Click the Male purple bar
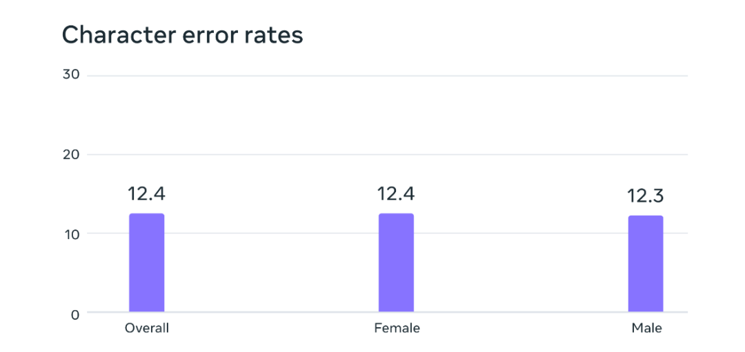Viewport: 745px width, 352px height. [x=646, y=264]
